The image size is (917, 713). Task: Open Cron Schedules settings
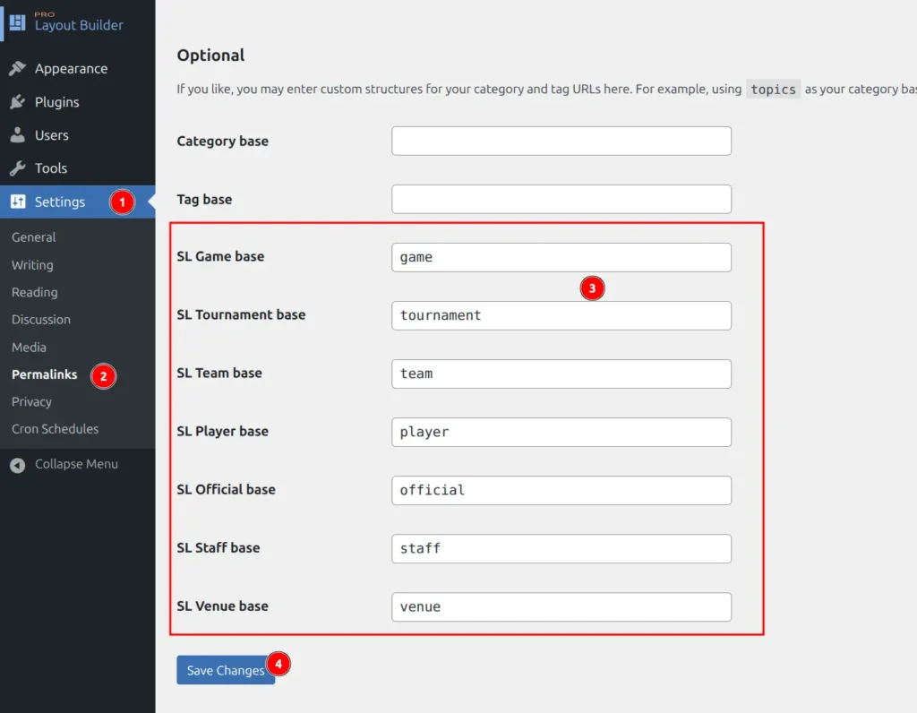55,429
